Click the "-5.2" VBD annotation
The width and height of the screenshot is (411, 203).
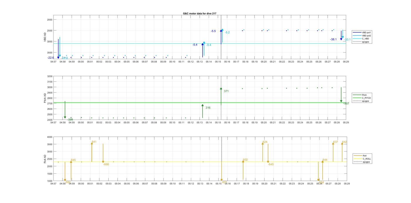227,33
